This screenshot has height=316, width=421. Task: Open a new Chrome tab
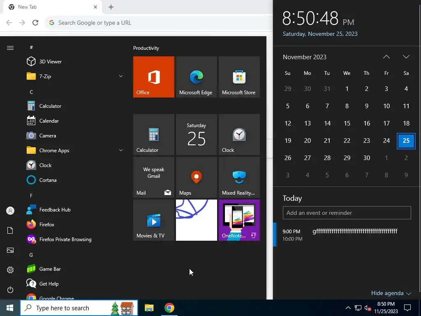pos(111,7)
